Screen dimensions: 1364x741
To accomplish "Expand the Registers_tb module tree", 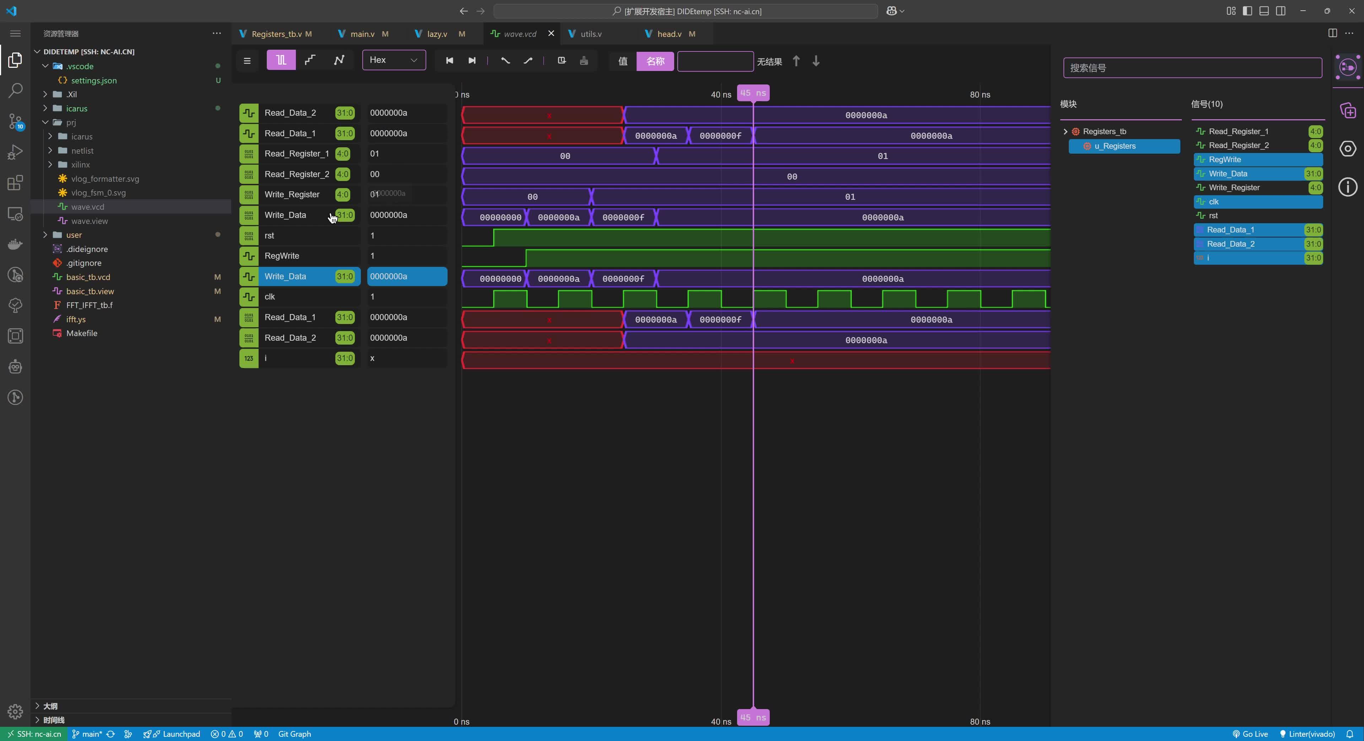I will [x=1065, y=131].
